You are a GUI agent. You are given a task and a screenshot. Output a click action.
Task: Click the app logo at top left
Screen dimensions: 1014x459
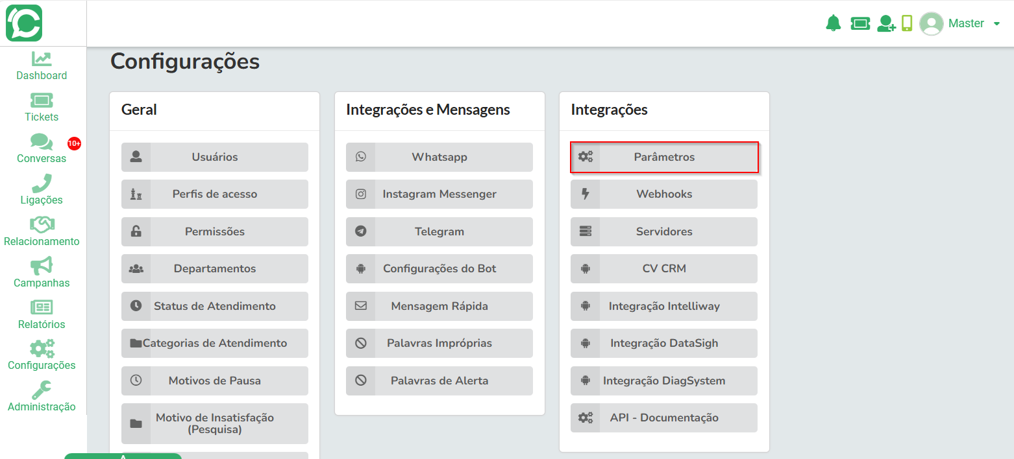pyautogui.click(x=24, y=23)
